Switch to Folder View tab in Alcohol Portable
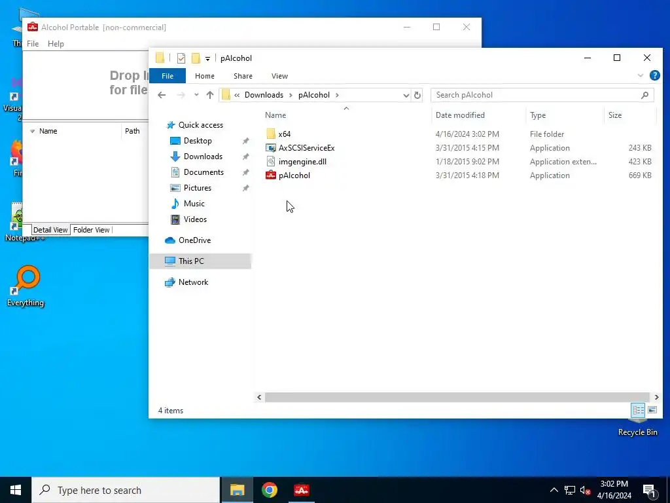 pos(92,230)
